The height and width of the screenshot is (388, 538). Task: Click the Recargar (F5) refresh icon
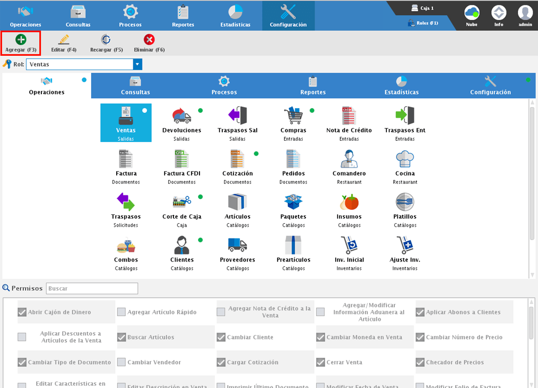106,40
